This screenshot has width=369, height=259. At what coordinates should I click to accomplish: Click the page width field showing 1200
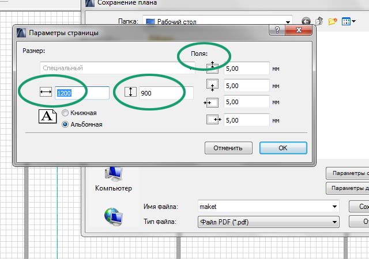pos(81,93)
